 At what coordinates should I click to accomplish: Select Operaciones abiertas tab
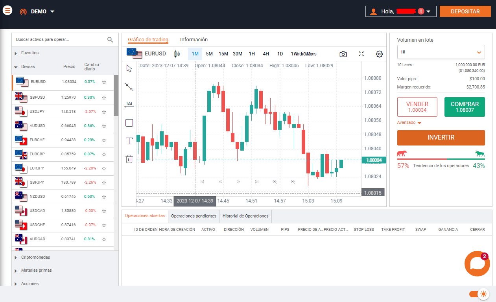pyautogui.click(x=145, y=216)
